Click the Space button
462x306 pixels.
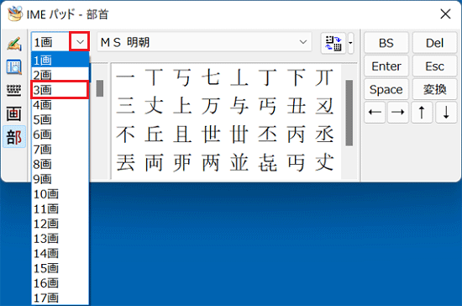tap(386, 89)
